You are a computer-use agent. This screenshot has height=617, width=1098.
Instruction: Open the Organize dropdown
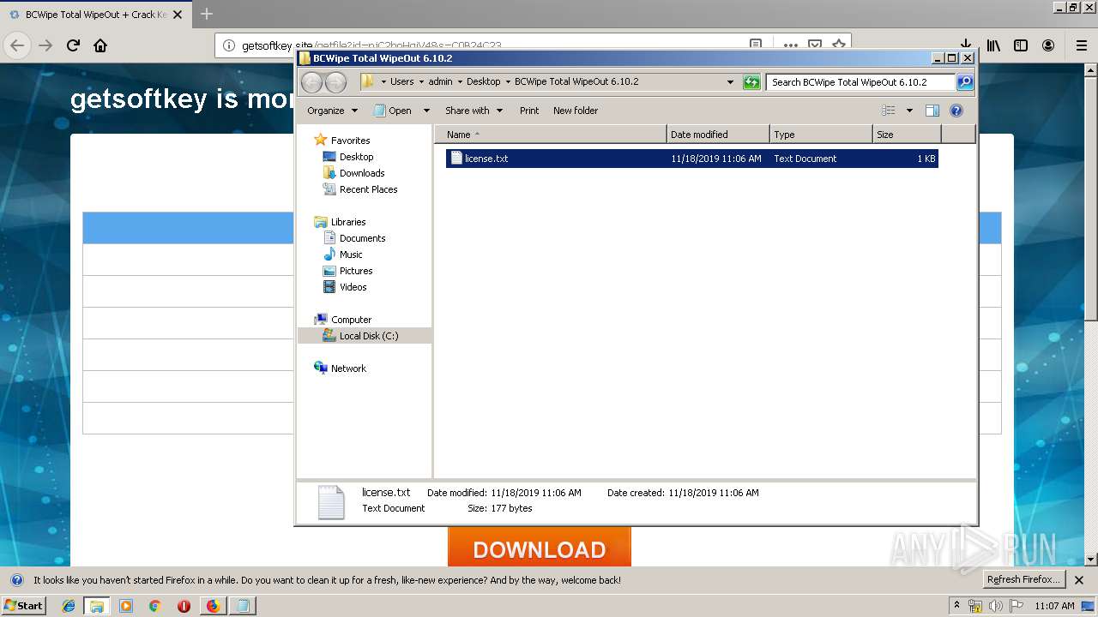coord(333,111)
